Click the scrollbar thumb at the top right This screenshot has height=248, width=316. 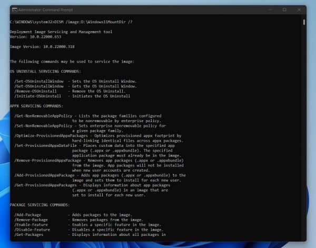coord(304,22)
